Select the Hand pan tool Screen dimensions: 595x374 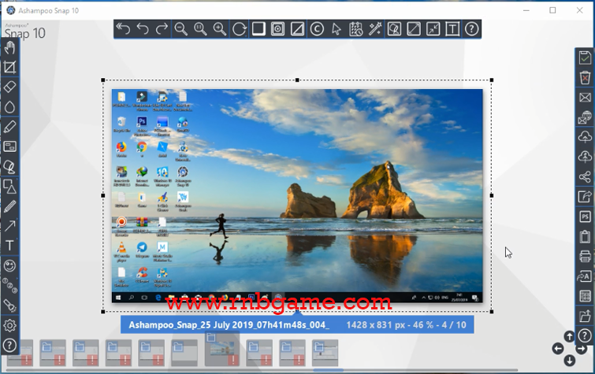(x=9, y=48)
